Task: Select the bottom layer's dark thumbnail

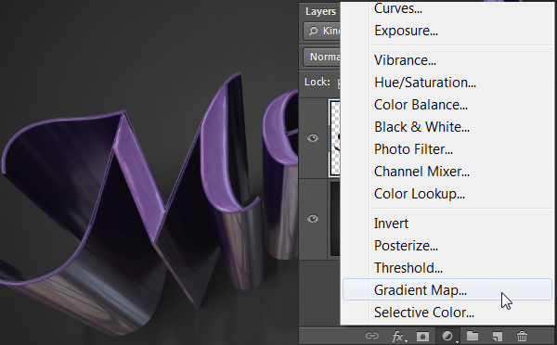Action: [335, 219]
